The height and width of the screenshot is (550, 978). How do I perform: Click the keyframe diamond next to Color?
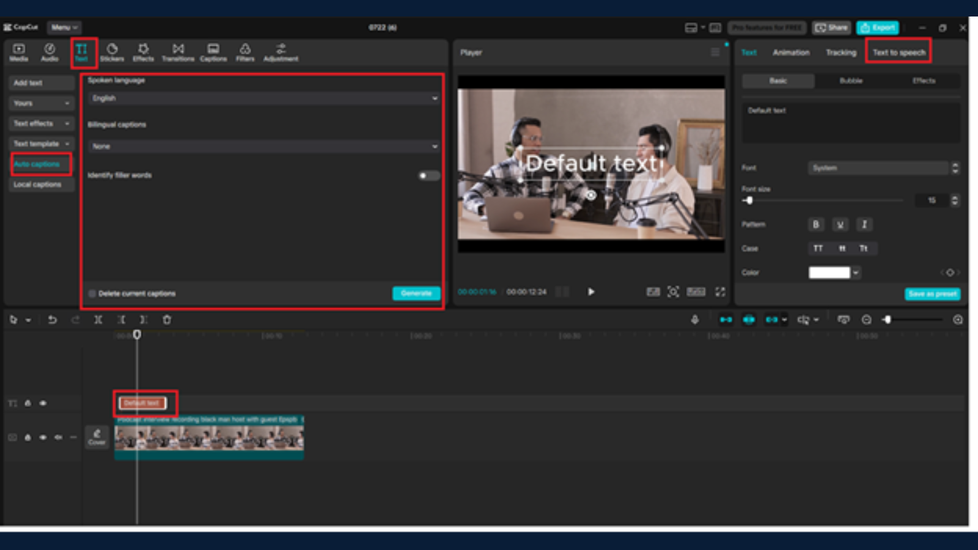click(x=950, y=273)
